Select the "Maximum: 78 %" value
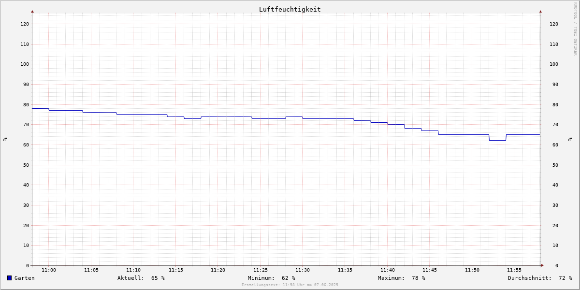 [402, 278]
